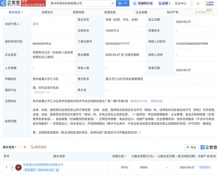Clear the search box with the X icon
The image size is (217, 175).
click(x=113, y=3)
